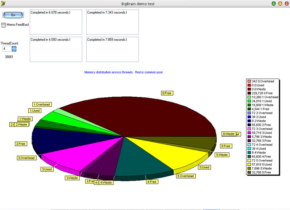Click the 1:Used legend color swatch

[249, 101]
